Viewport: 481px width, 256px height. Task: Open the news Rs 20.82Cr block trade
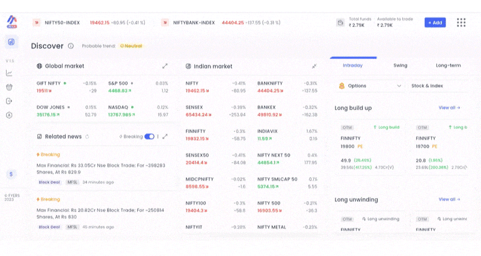(100, 214)
